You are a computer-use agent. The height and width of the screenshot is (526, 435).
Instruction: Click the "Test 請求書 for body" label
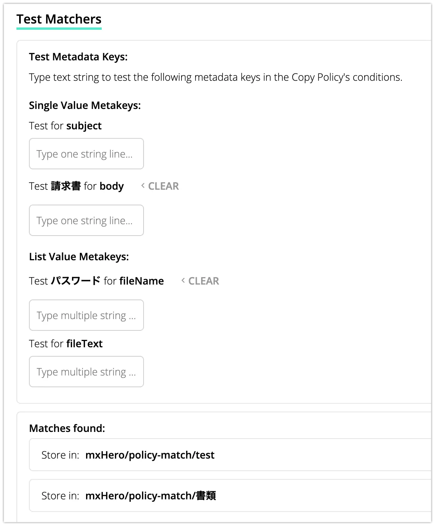click(76, 186)
